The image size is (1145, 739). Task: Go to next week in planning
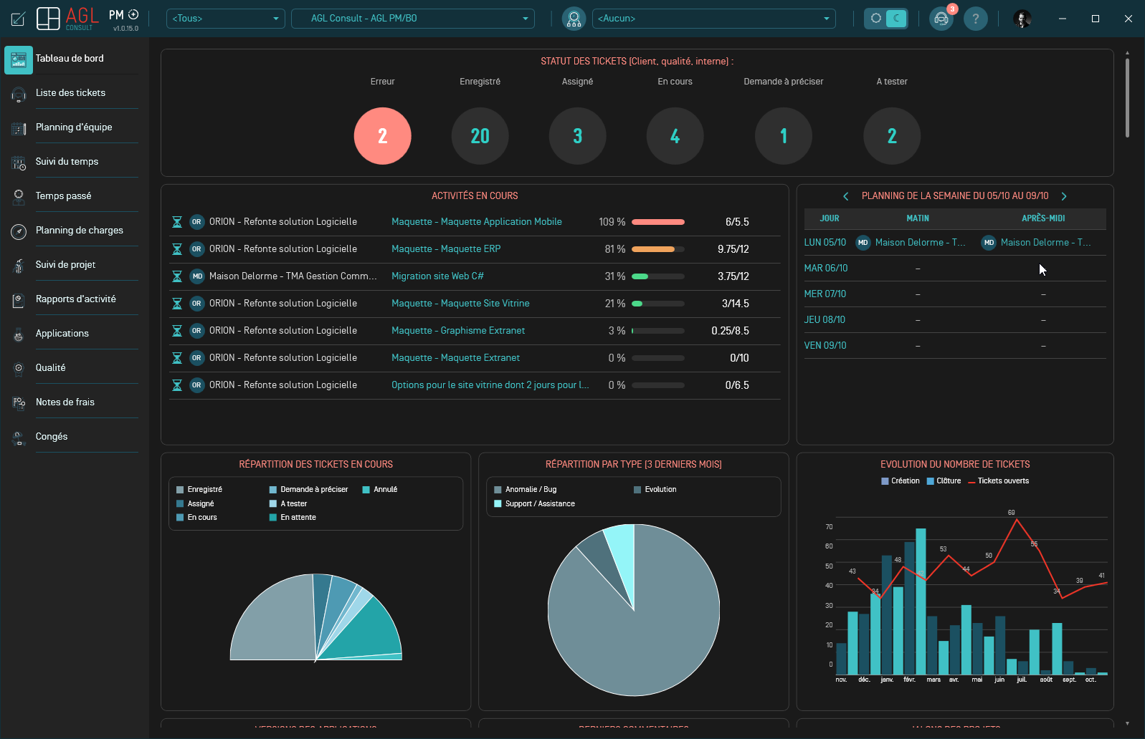tap(1064, 196)
